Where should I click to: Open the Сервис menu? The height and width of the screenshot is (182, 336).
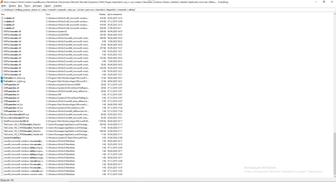click(x=48, y=6)
